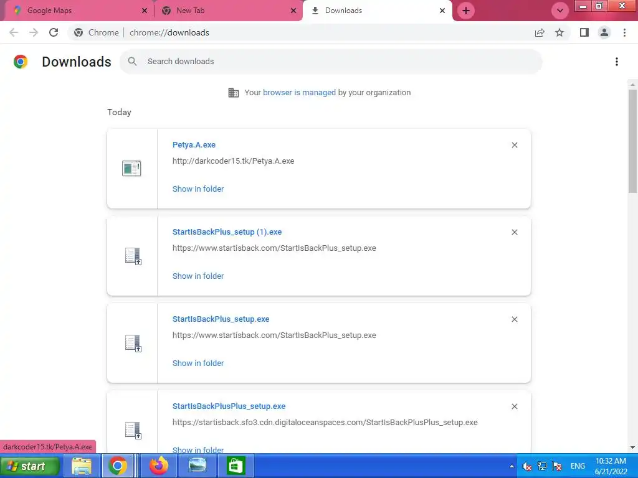
Task: Click the magnifier icon in search downloads
Action: (x=132, y=62)
